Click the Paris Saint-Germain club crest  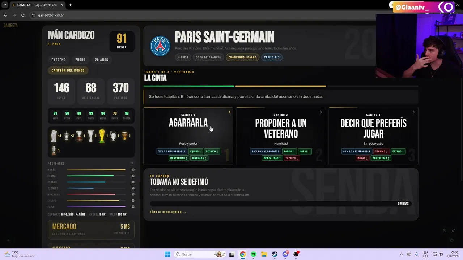tap(160, 46)
